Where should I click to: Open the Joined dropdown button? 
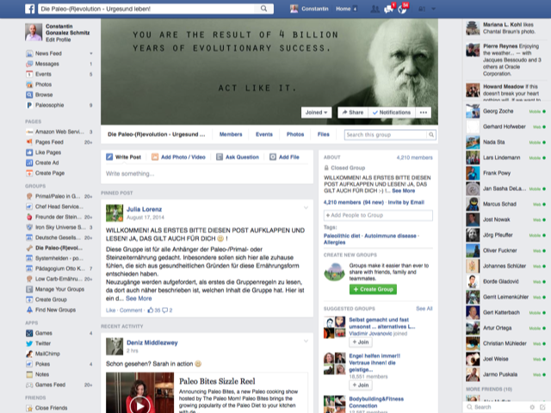click(x=316, y=113)
